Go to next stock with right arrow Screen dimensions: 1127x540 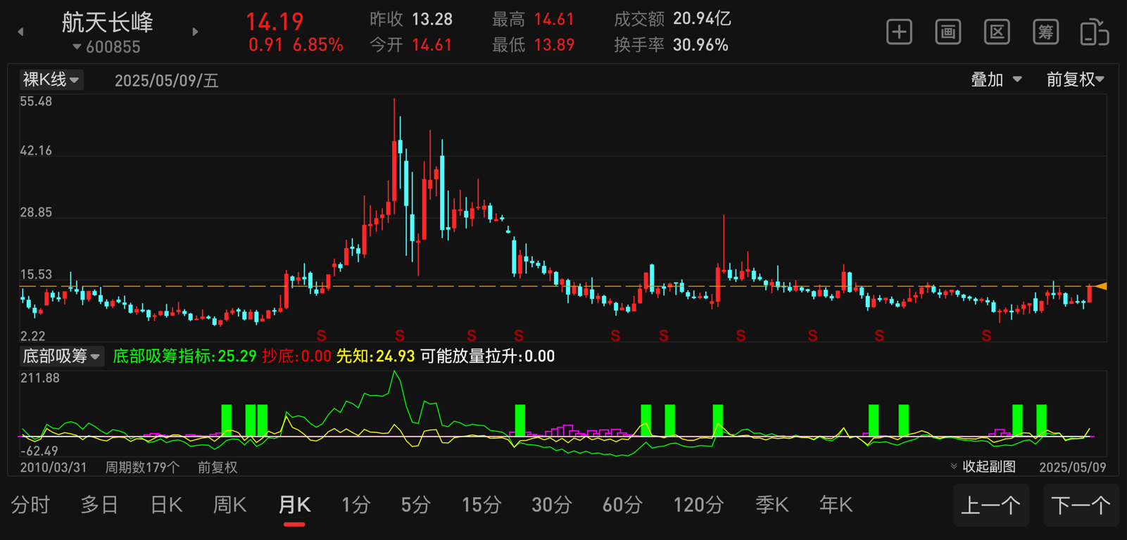click(195, 32)
